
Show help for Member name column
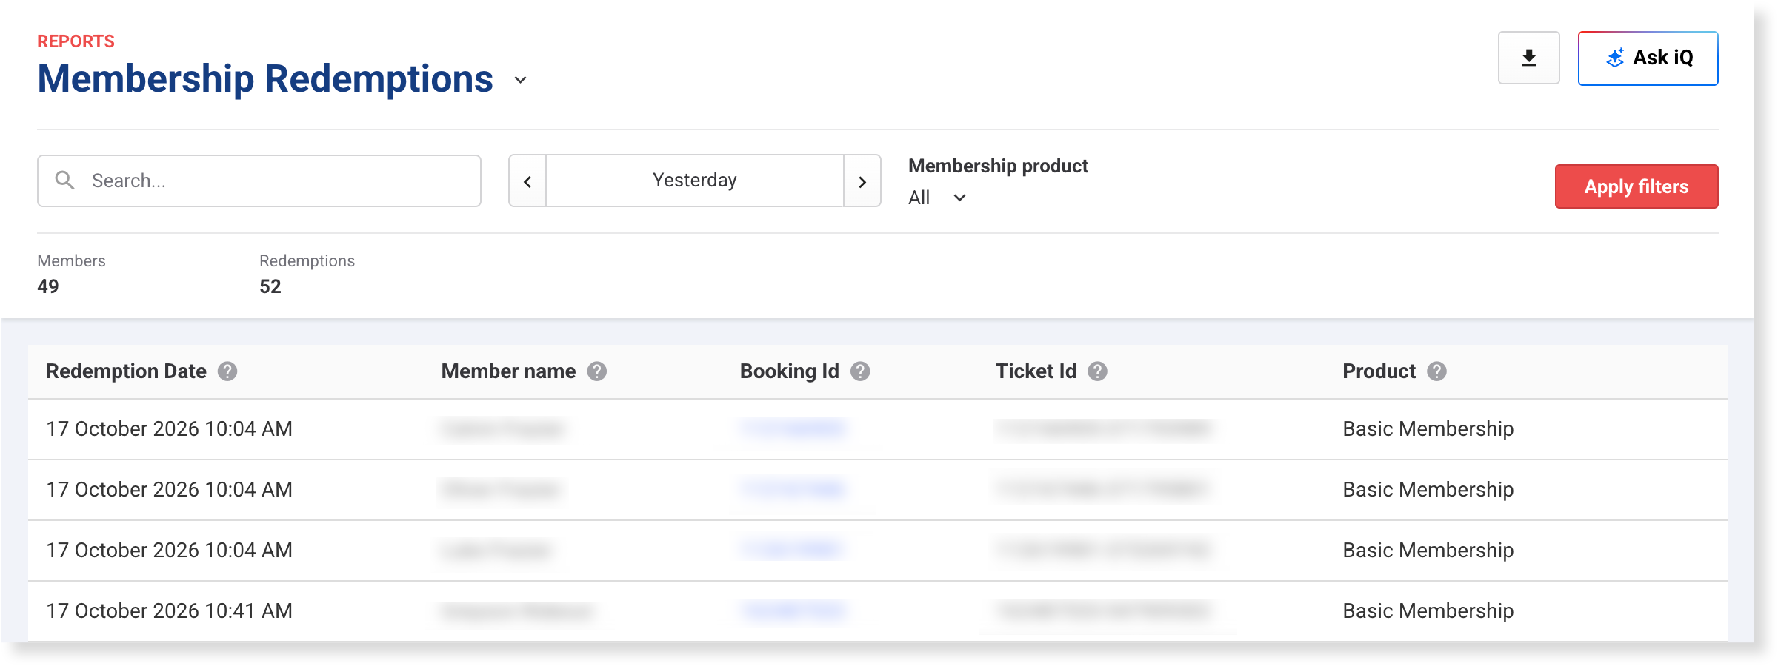(x=597, y=371)
